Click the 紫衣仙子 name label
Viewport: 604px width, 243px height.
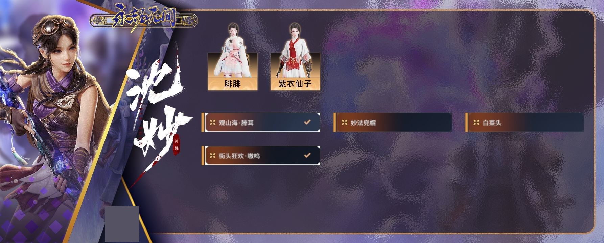pos(295,84)
